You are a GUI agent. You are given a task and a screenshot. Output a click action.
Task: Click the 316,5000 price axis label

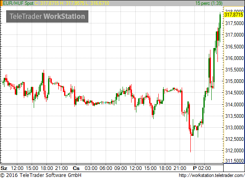tap(234, 46)
